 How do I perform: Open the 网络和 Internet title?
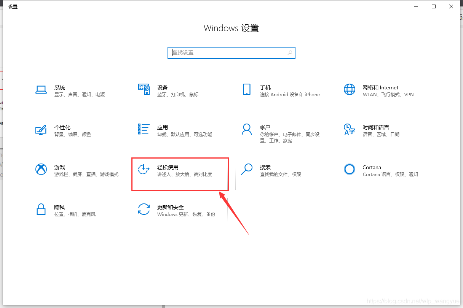(380, 87)
